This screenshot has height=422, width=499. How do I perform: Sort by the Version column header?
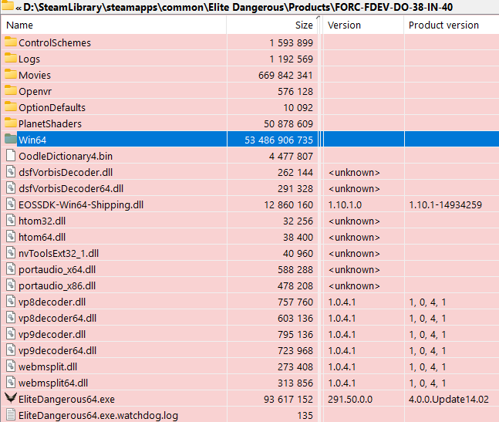point(363,25)
